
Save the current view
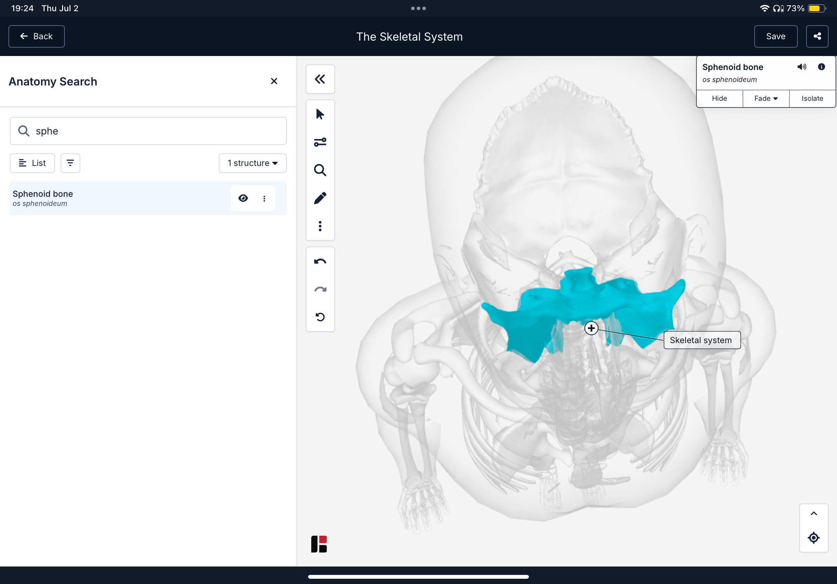(x=775, y=36)
